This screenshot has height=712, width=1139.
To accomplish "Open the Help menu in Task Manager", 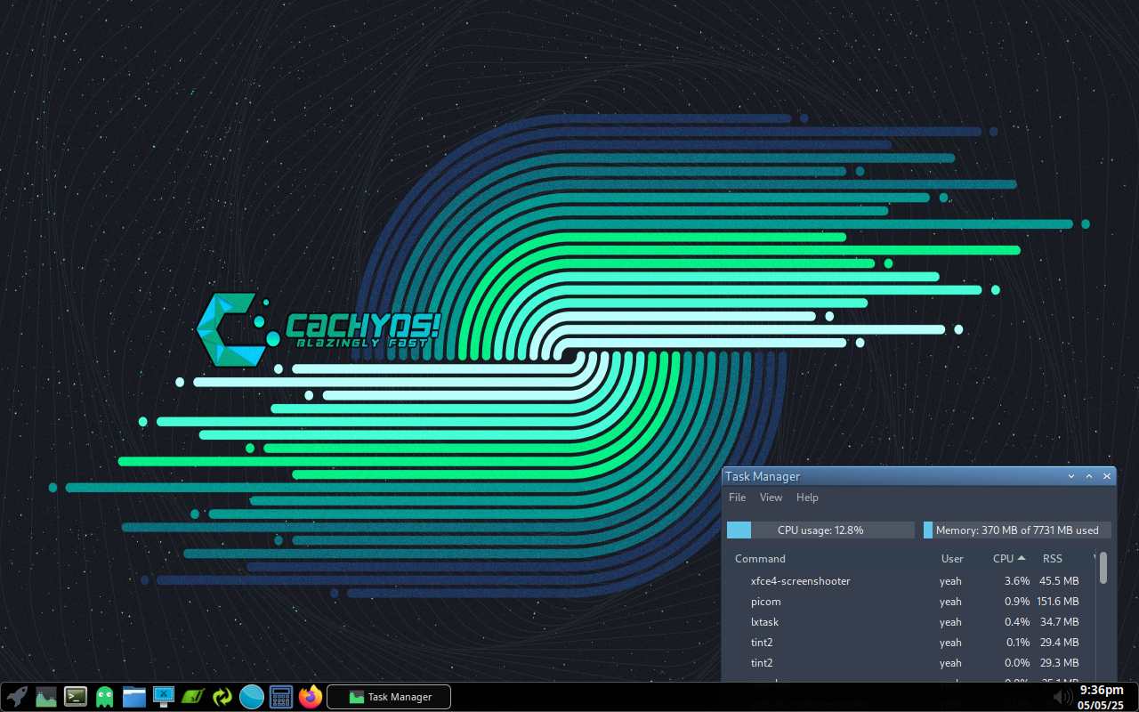I will point(807,498).
